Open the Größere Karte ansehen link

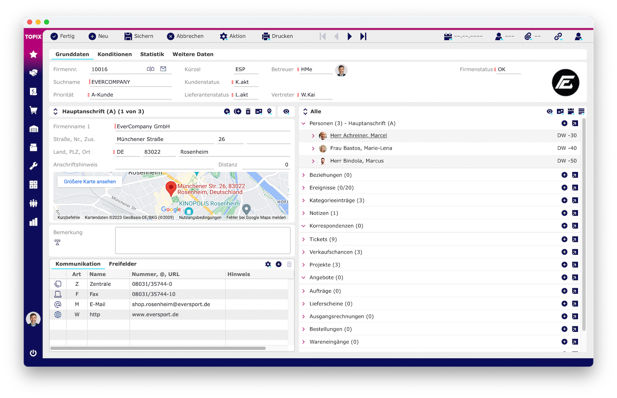click(x=90, y=181)
